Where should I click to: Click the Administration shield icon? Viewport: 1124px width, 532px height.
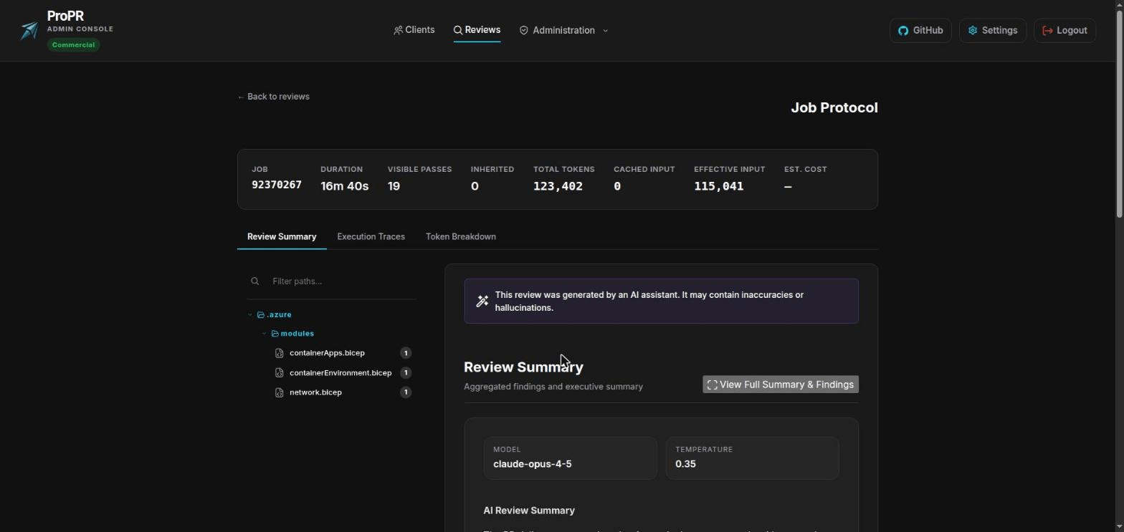[524, 30]
